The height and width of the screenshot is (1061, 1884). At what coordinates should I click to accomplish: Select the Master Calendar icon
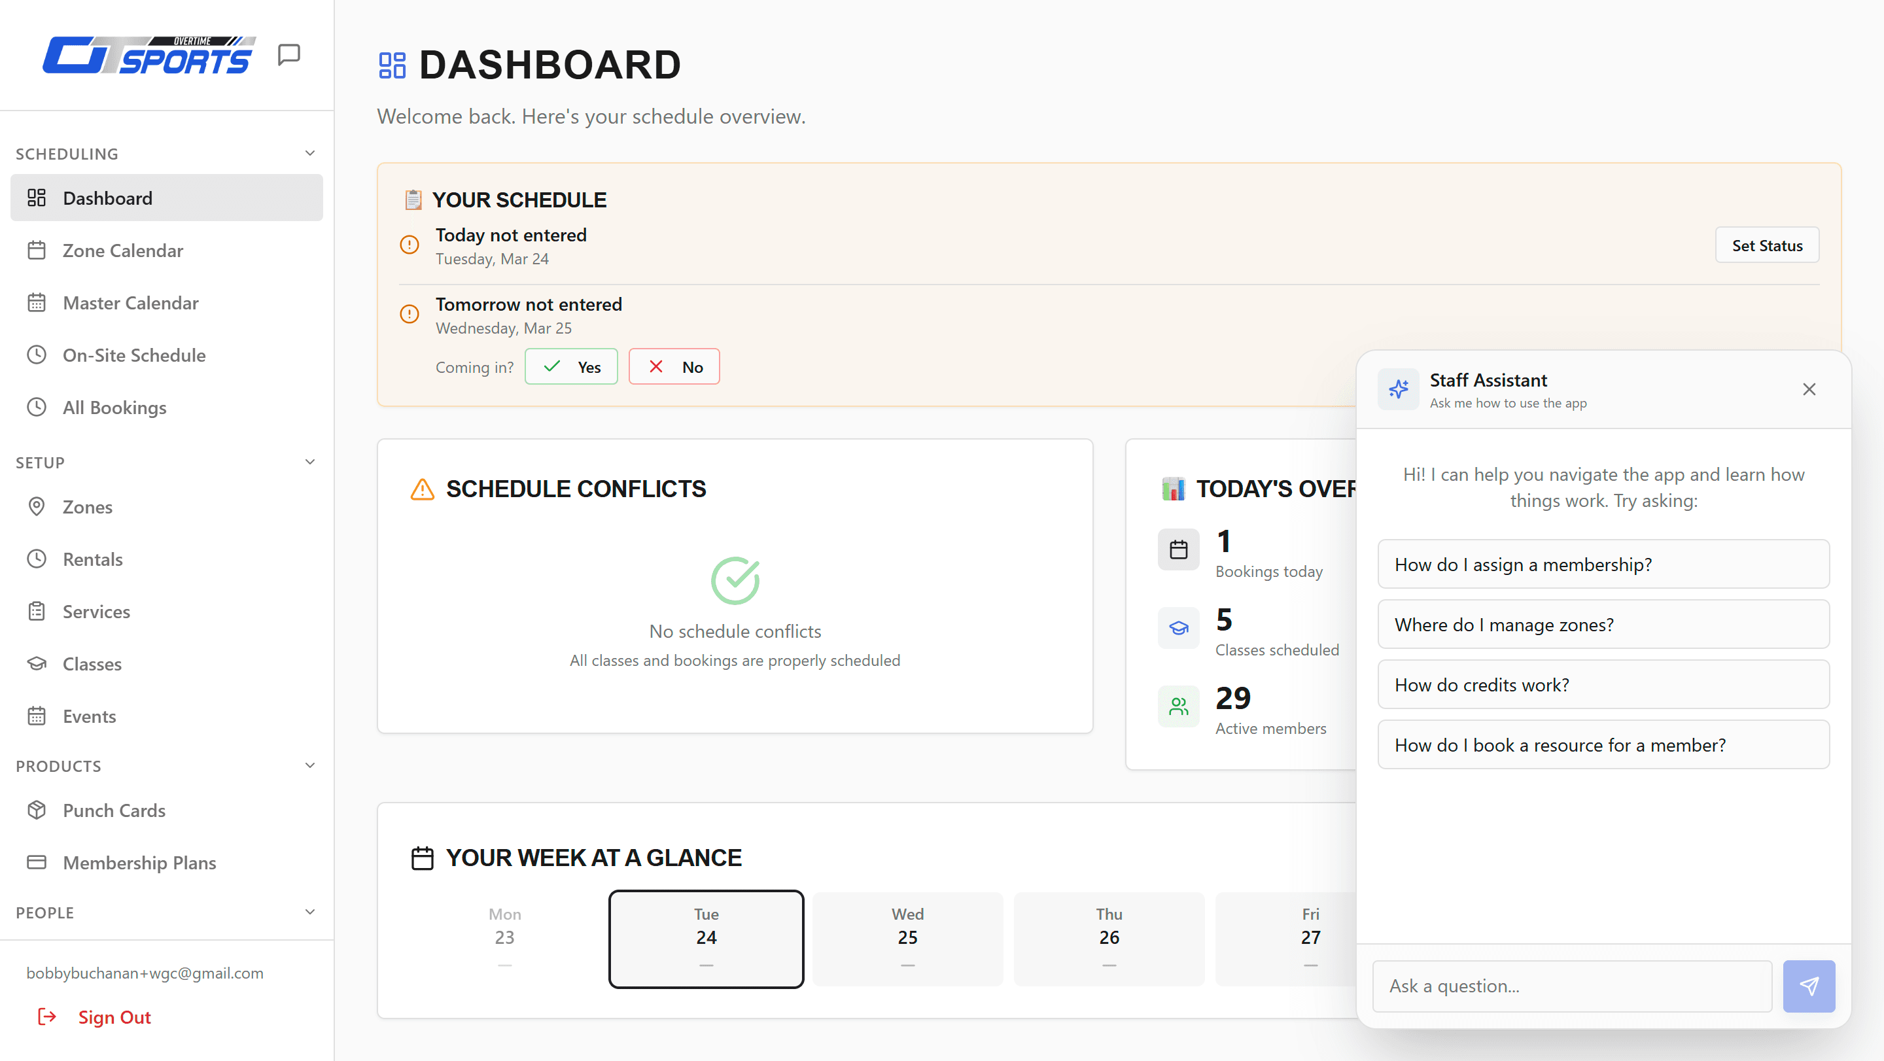point(37,302)
